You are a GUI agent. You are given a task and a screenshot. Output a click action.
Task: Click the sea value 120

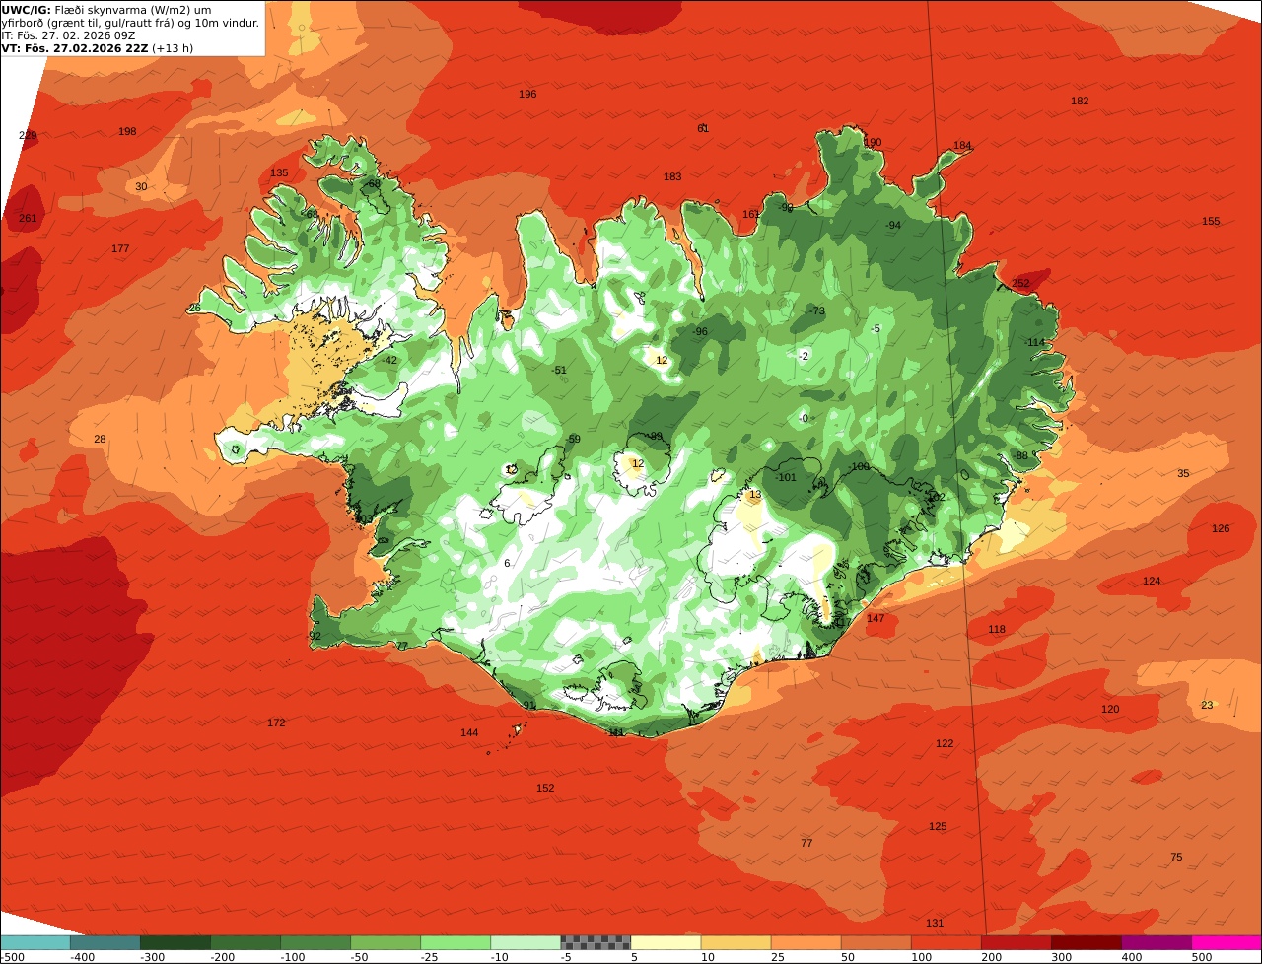[x=1110, y=709]
